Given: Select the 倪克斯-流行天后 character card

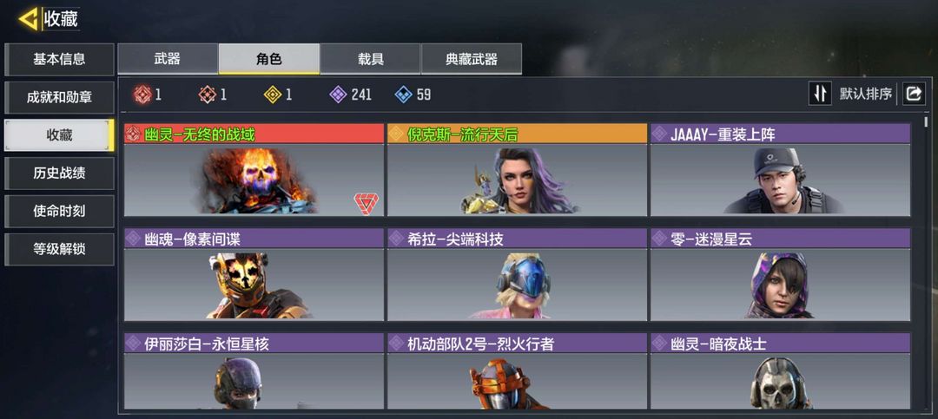Looking at the screenshot, I should tap(517, 170).
